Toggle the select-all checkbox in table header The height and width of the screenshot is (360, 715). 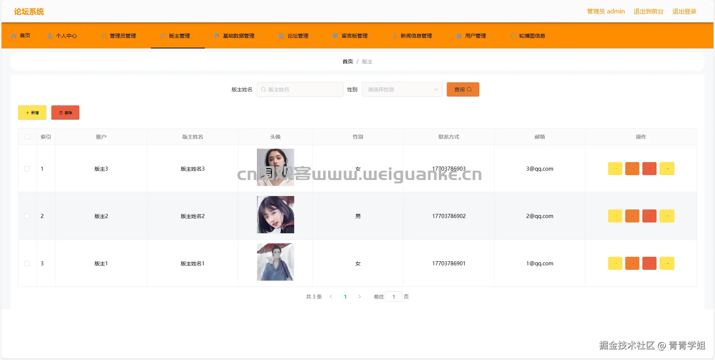[28, 137]
